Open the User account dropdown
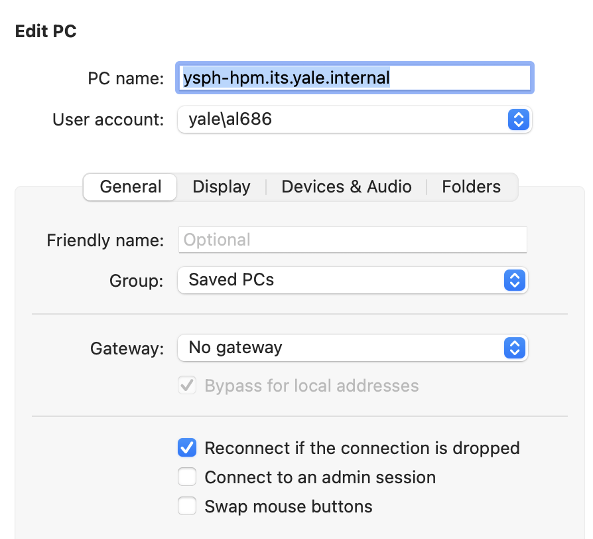 click(x=354, y=119)
